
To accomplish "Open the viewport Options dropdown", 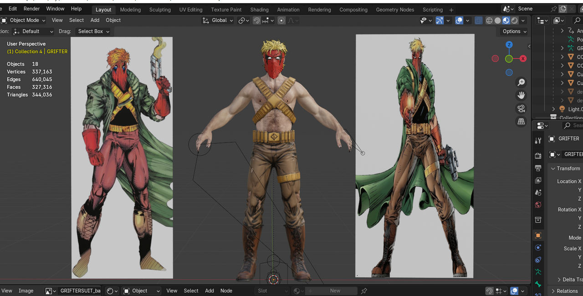I will tap(514, 31).
